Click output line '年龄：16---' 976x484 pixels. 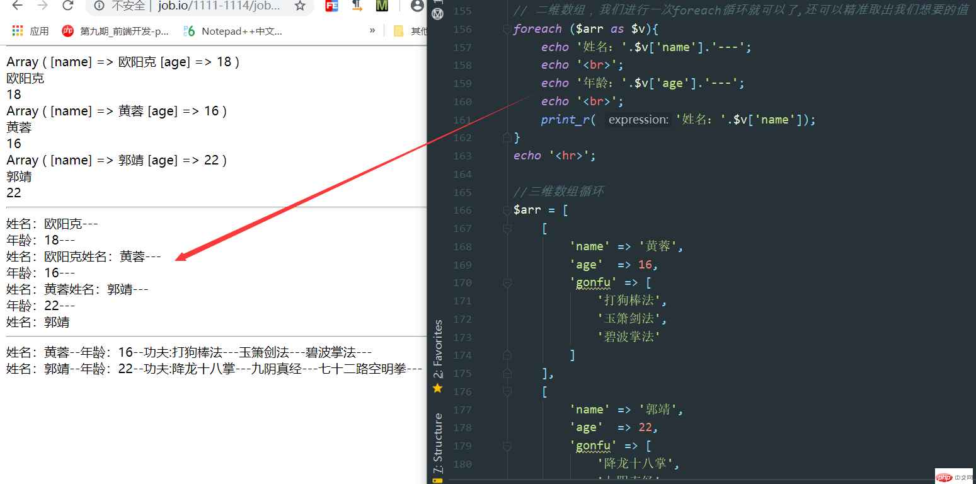tap(41, 273)
